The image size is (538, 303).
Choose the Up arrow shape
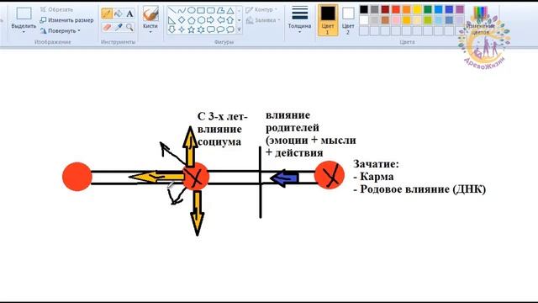(230, 20)
